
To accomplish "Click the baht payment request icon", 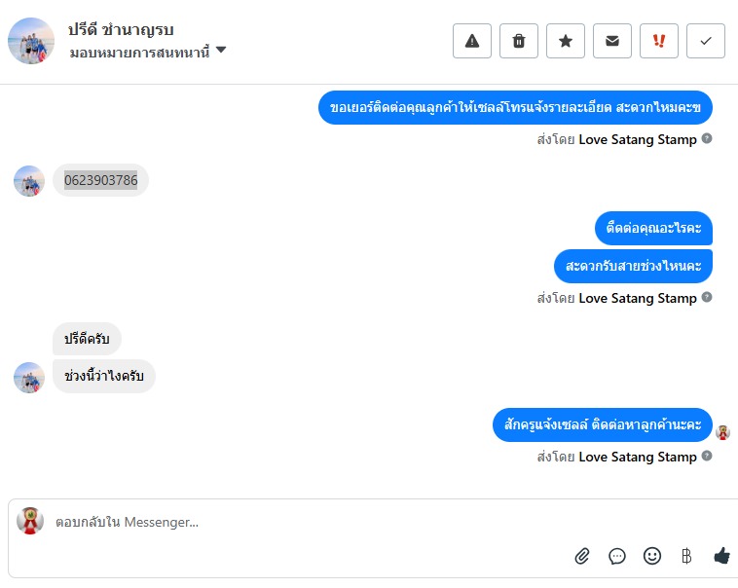I will pos(686,556).
